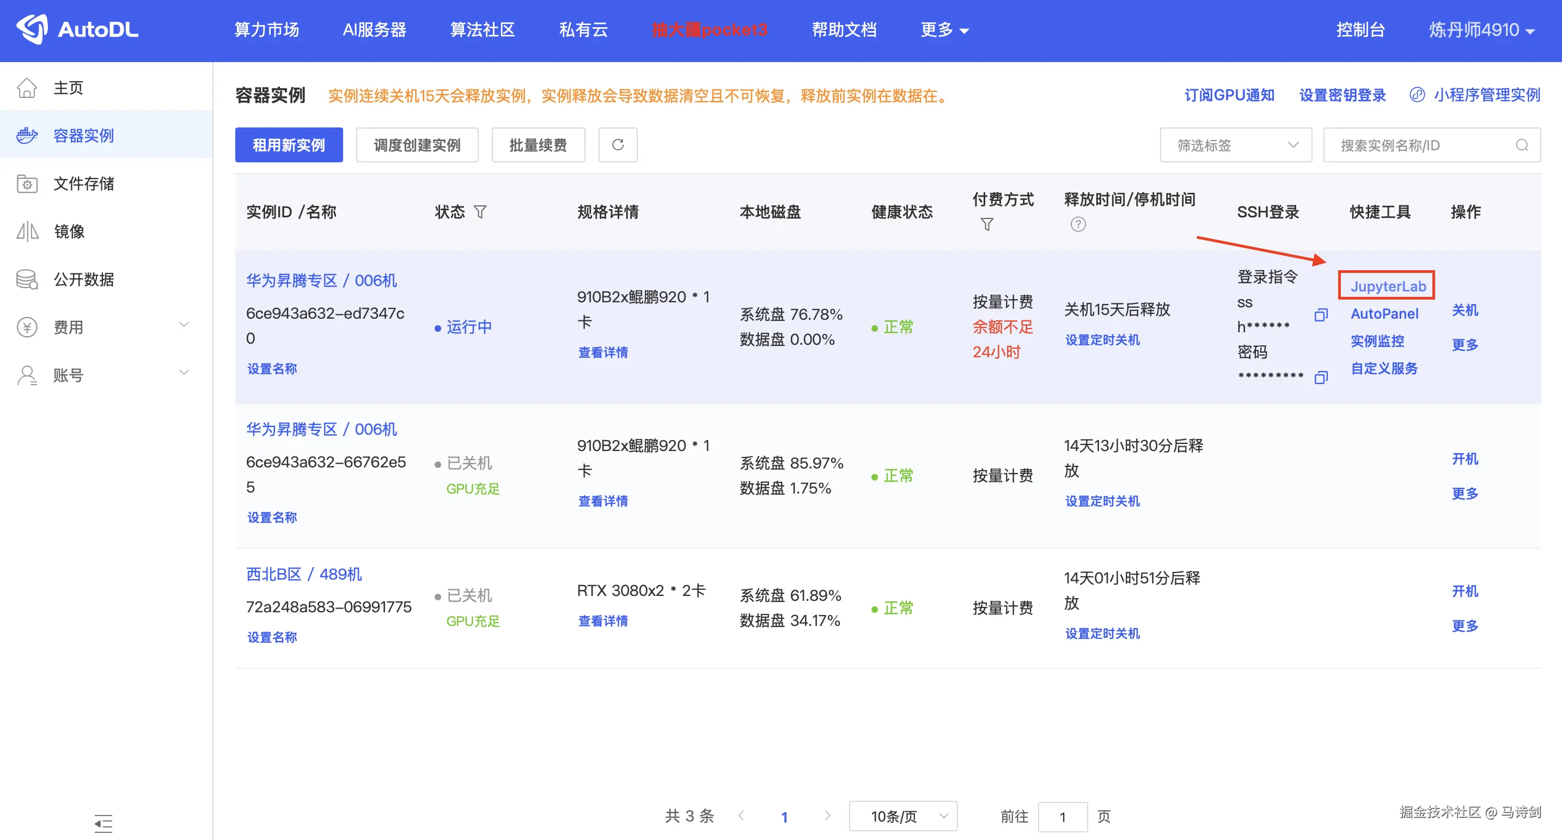This screenshot has height=840, width=1562.
Task: Open the 10条/页 page size dropdown
Action: click(x=903, y=817)
